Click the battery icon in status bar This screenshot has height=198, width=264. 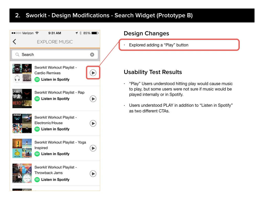pyautogui.click(x=95, y=33)
